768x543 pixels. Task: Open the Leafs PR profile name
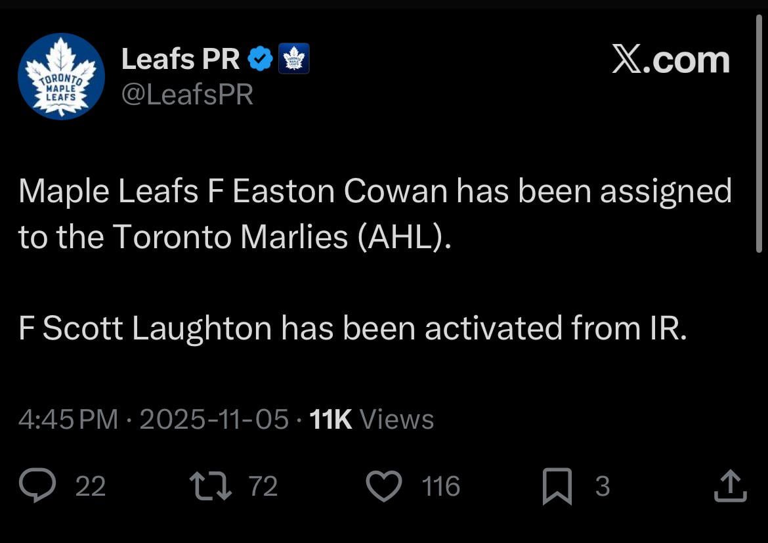pos(182,57)
